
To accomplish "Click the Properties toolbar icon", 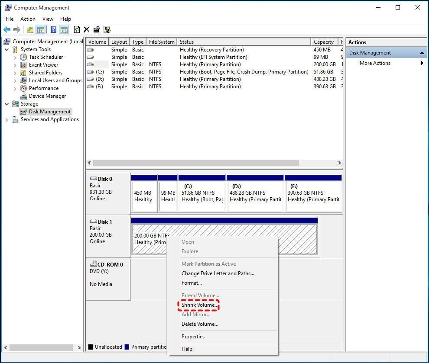I will [x=97, y=30].
